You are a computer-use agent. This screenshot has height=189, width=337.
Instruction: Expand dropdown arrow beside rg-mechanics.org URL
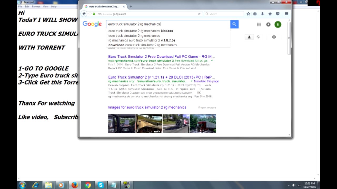point(191,81)
